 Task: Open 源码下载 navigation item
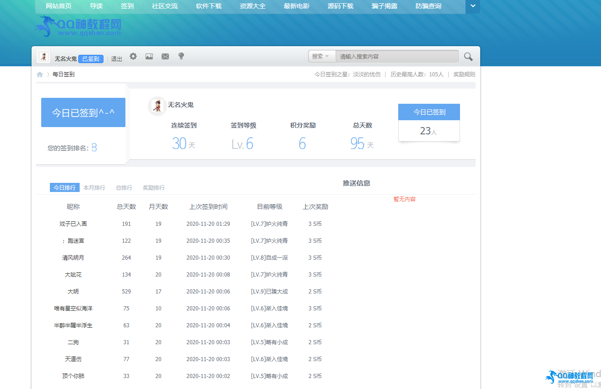[x=341, y=6]
